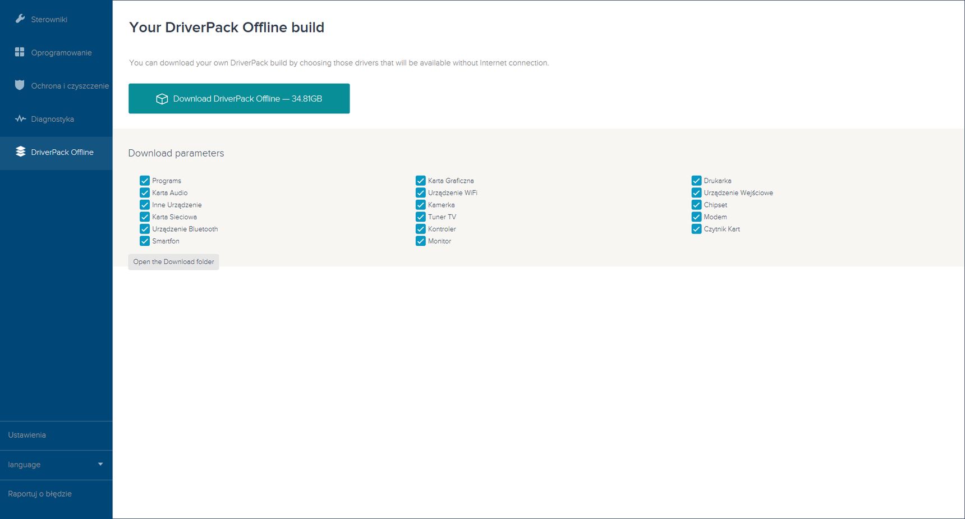Uncheck the Drukarka checkbox
The image size is (965, 519).
[x=697, y=181]
